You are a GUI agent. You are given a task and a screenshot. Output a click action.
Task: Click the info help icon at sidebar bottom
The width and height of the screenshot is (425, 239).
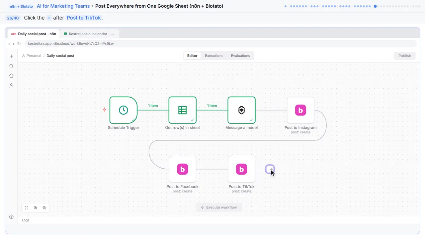[x=11, y=217]
